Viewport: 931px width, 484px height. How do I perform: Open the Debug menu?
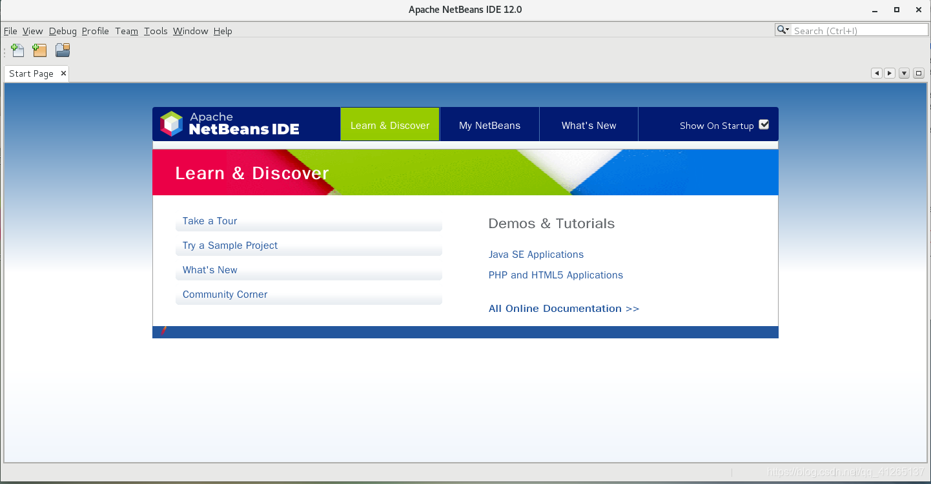63,31
